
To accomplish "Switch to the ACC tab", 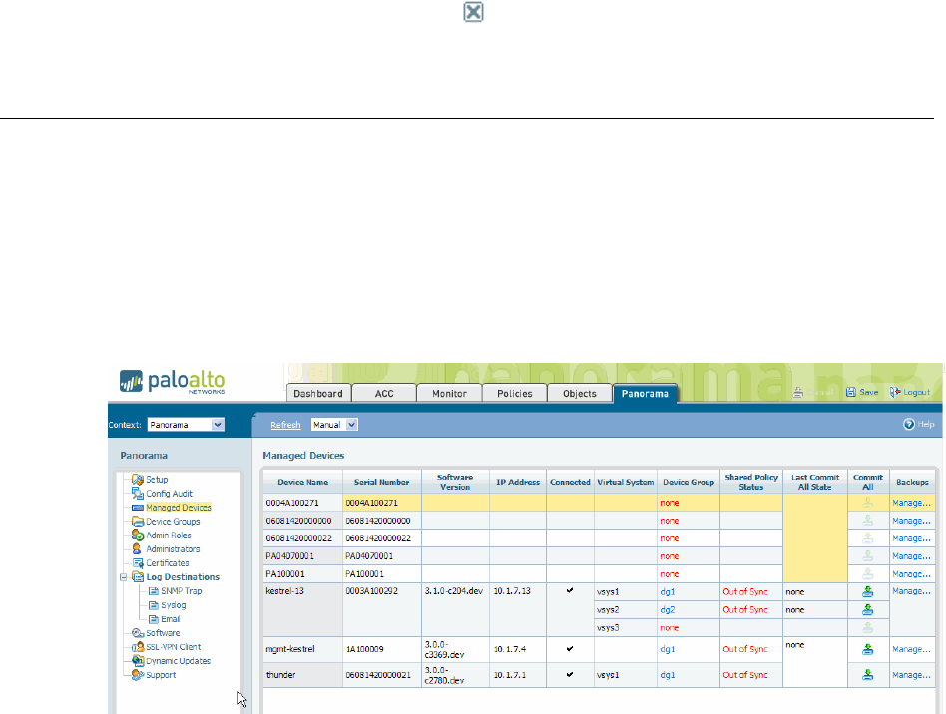I will tap(384, 393).
